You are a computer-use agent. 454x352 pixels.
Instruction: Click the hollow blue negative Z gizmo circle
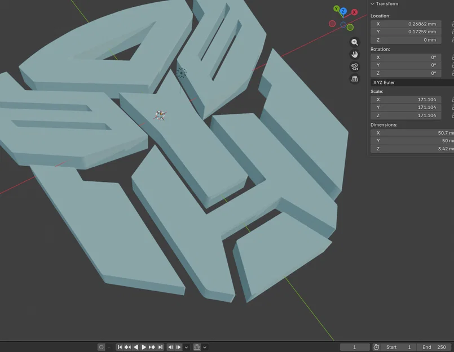coord(343,25)
